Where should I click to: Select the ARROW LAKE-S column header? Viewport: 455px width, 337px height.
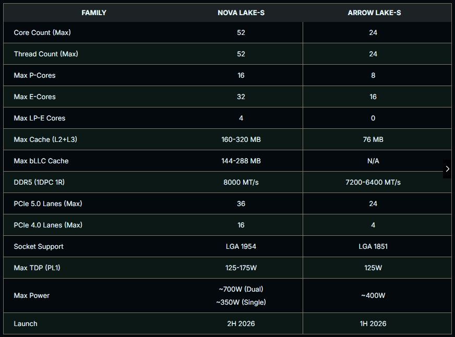tap(374, 13)
